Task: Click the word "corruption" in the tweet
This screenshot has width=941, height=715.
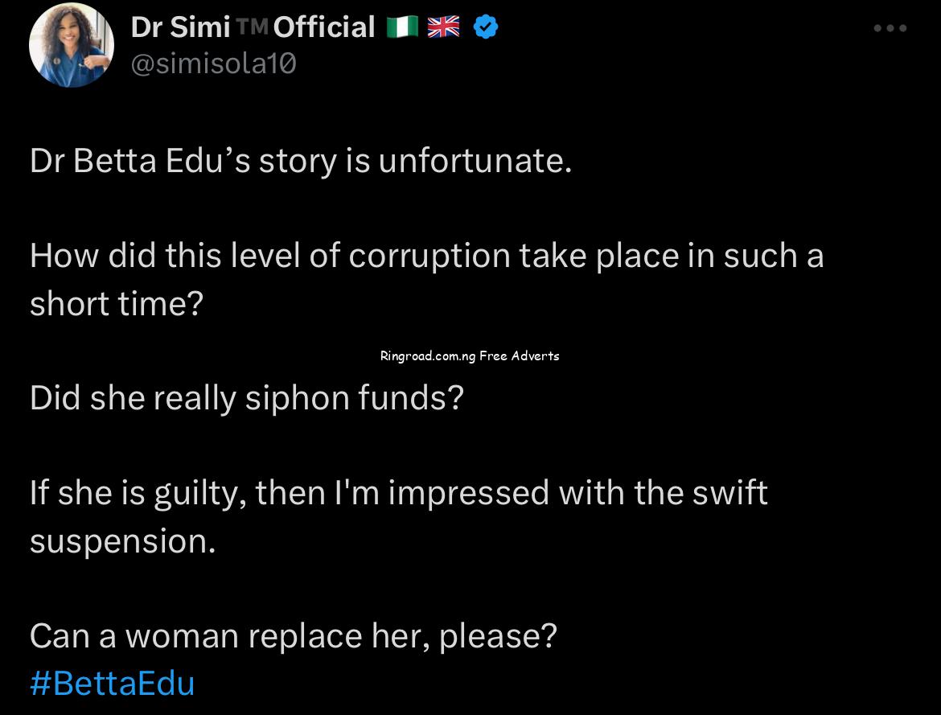Action: click(430, 256)
